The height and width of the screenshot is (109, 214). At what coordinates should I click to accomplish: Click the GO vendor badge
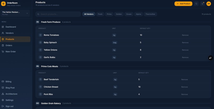coord(37,103)
